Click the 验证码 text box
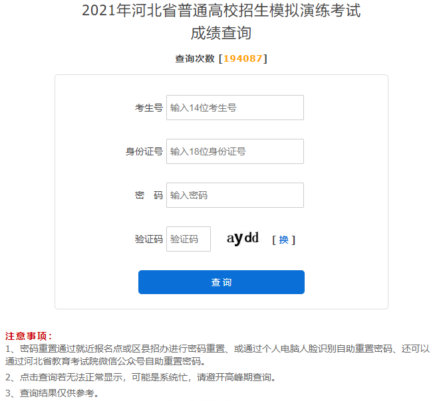Viewport: 437px width, 401px height. pos(188,239)
